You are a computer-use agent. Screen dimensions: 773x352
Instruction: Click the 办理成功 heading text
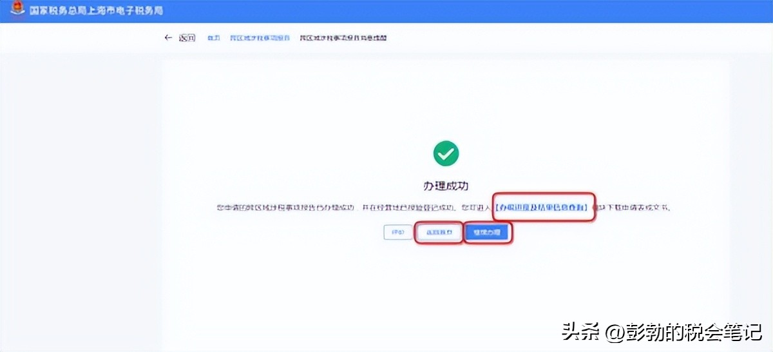pyautogui.click(x=446, y=186)
